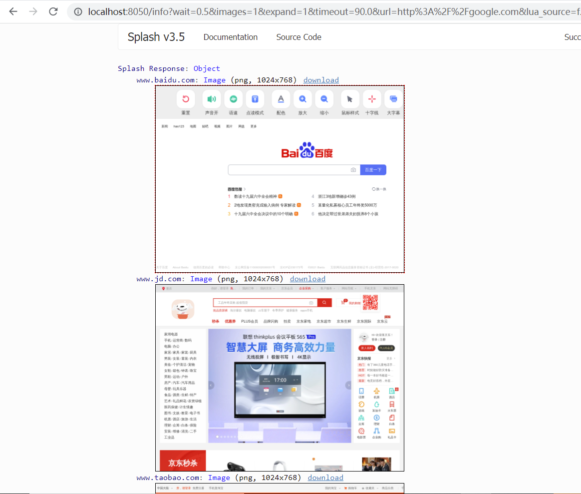
Task: Click hot search item 数读十九届六中全会精神
Action: click(255, 197)
